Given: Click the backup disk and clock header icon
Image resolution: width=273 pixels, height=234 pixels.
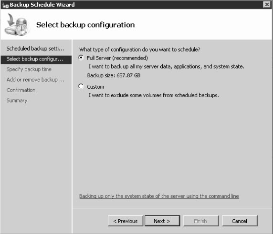Looking at the screenshot, I should [17, 24].
